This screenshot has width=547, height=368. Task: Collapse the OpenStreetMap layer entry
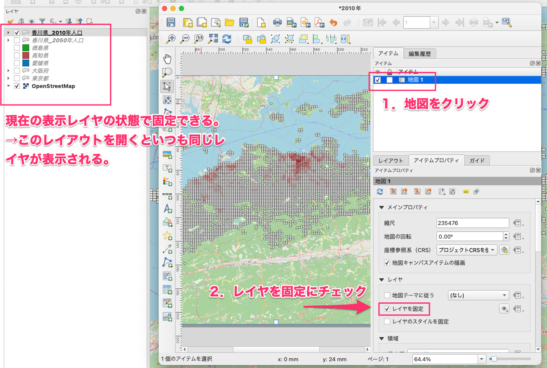(x=8, y=86)
